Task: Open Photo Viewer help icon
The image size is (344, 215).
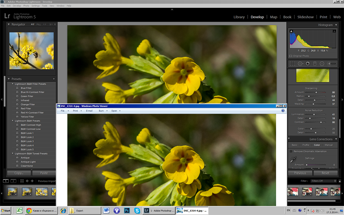Action: (283, 110)
